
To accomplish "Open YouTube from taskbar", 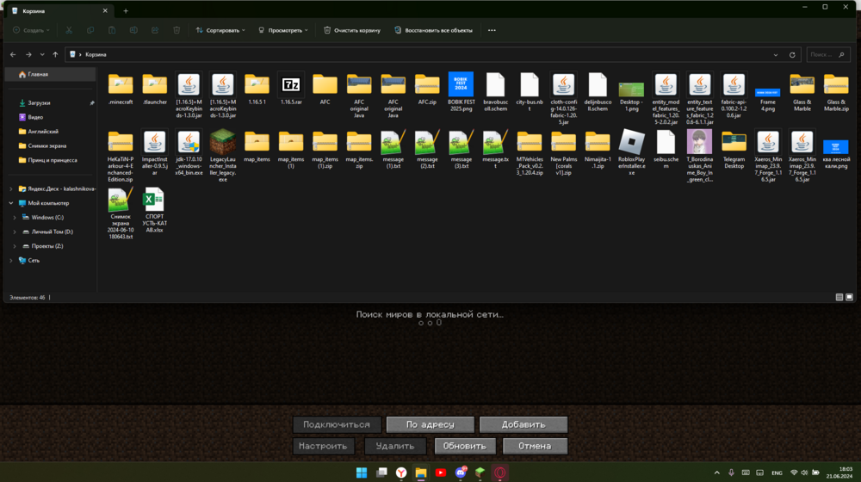I will 440,473.
